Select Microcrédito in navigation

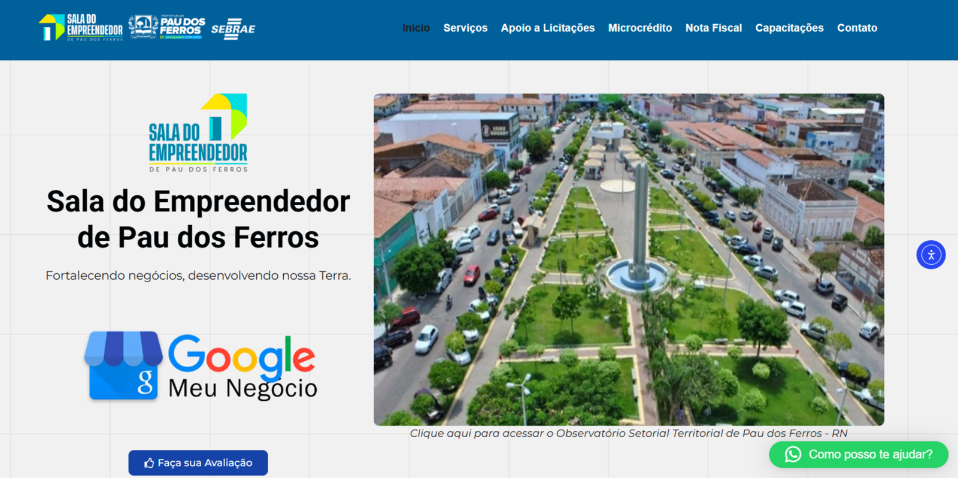tap(640, 28)
